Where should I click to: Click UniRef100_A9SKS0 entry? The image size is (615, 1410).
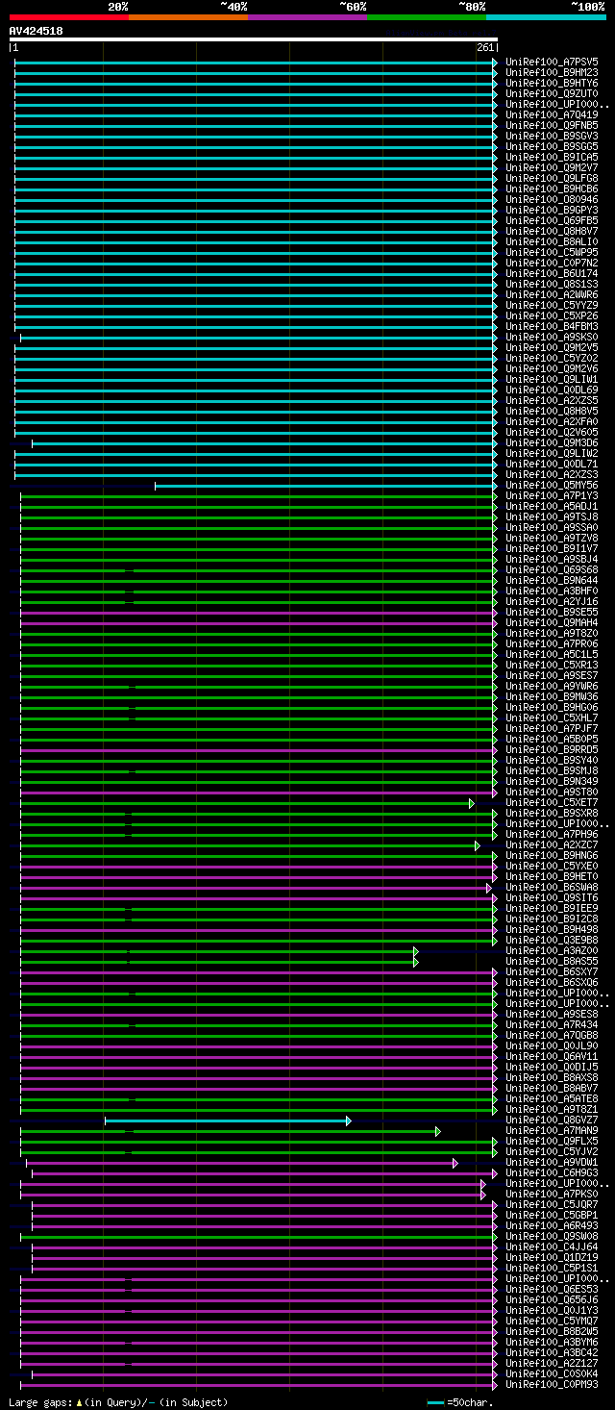pos(552,337)
